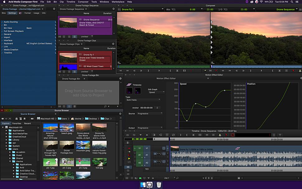Select the yellow Extract/Splice-in segment arrow tool
Screen dimensions: 302x189
coord(129,152)
